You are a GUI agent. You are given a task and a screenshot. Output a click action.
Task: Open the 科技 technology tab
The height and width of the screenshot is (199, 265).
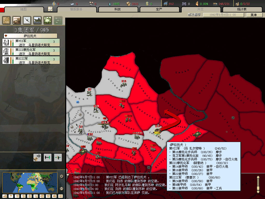tap(117, 9)
